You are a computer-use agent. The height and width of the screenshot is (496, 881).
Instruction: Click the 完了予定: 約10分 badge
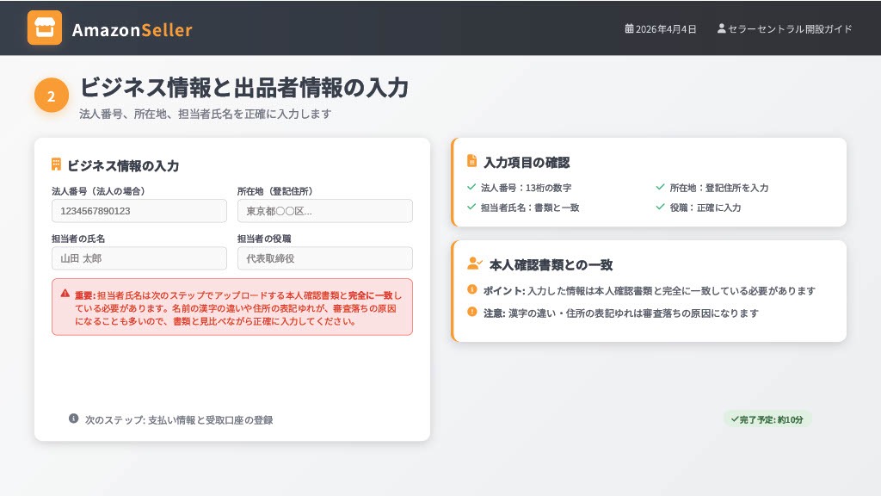767,419
